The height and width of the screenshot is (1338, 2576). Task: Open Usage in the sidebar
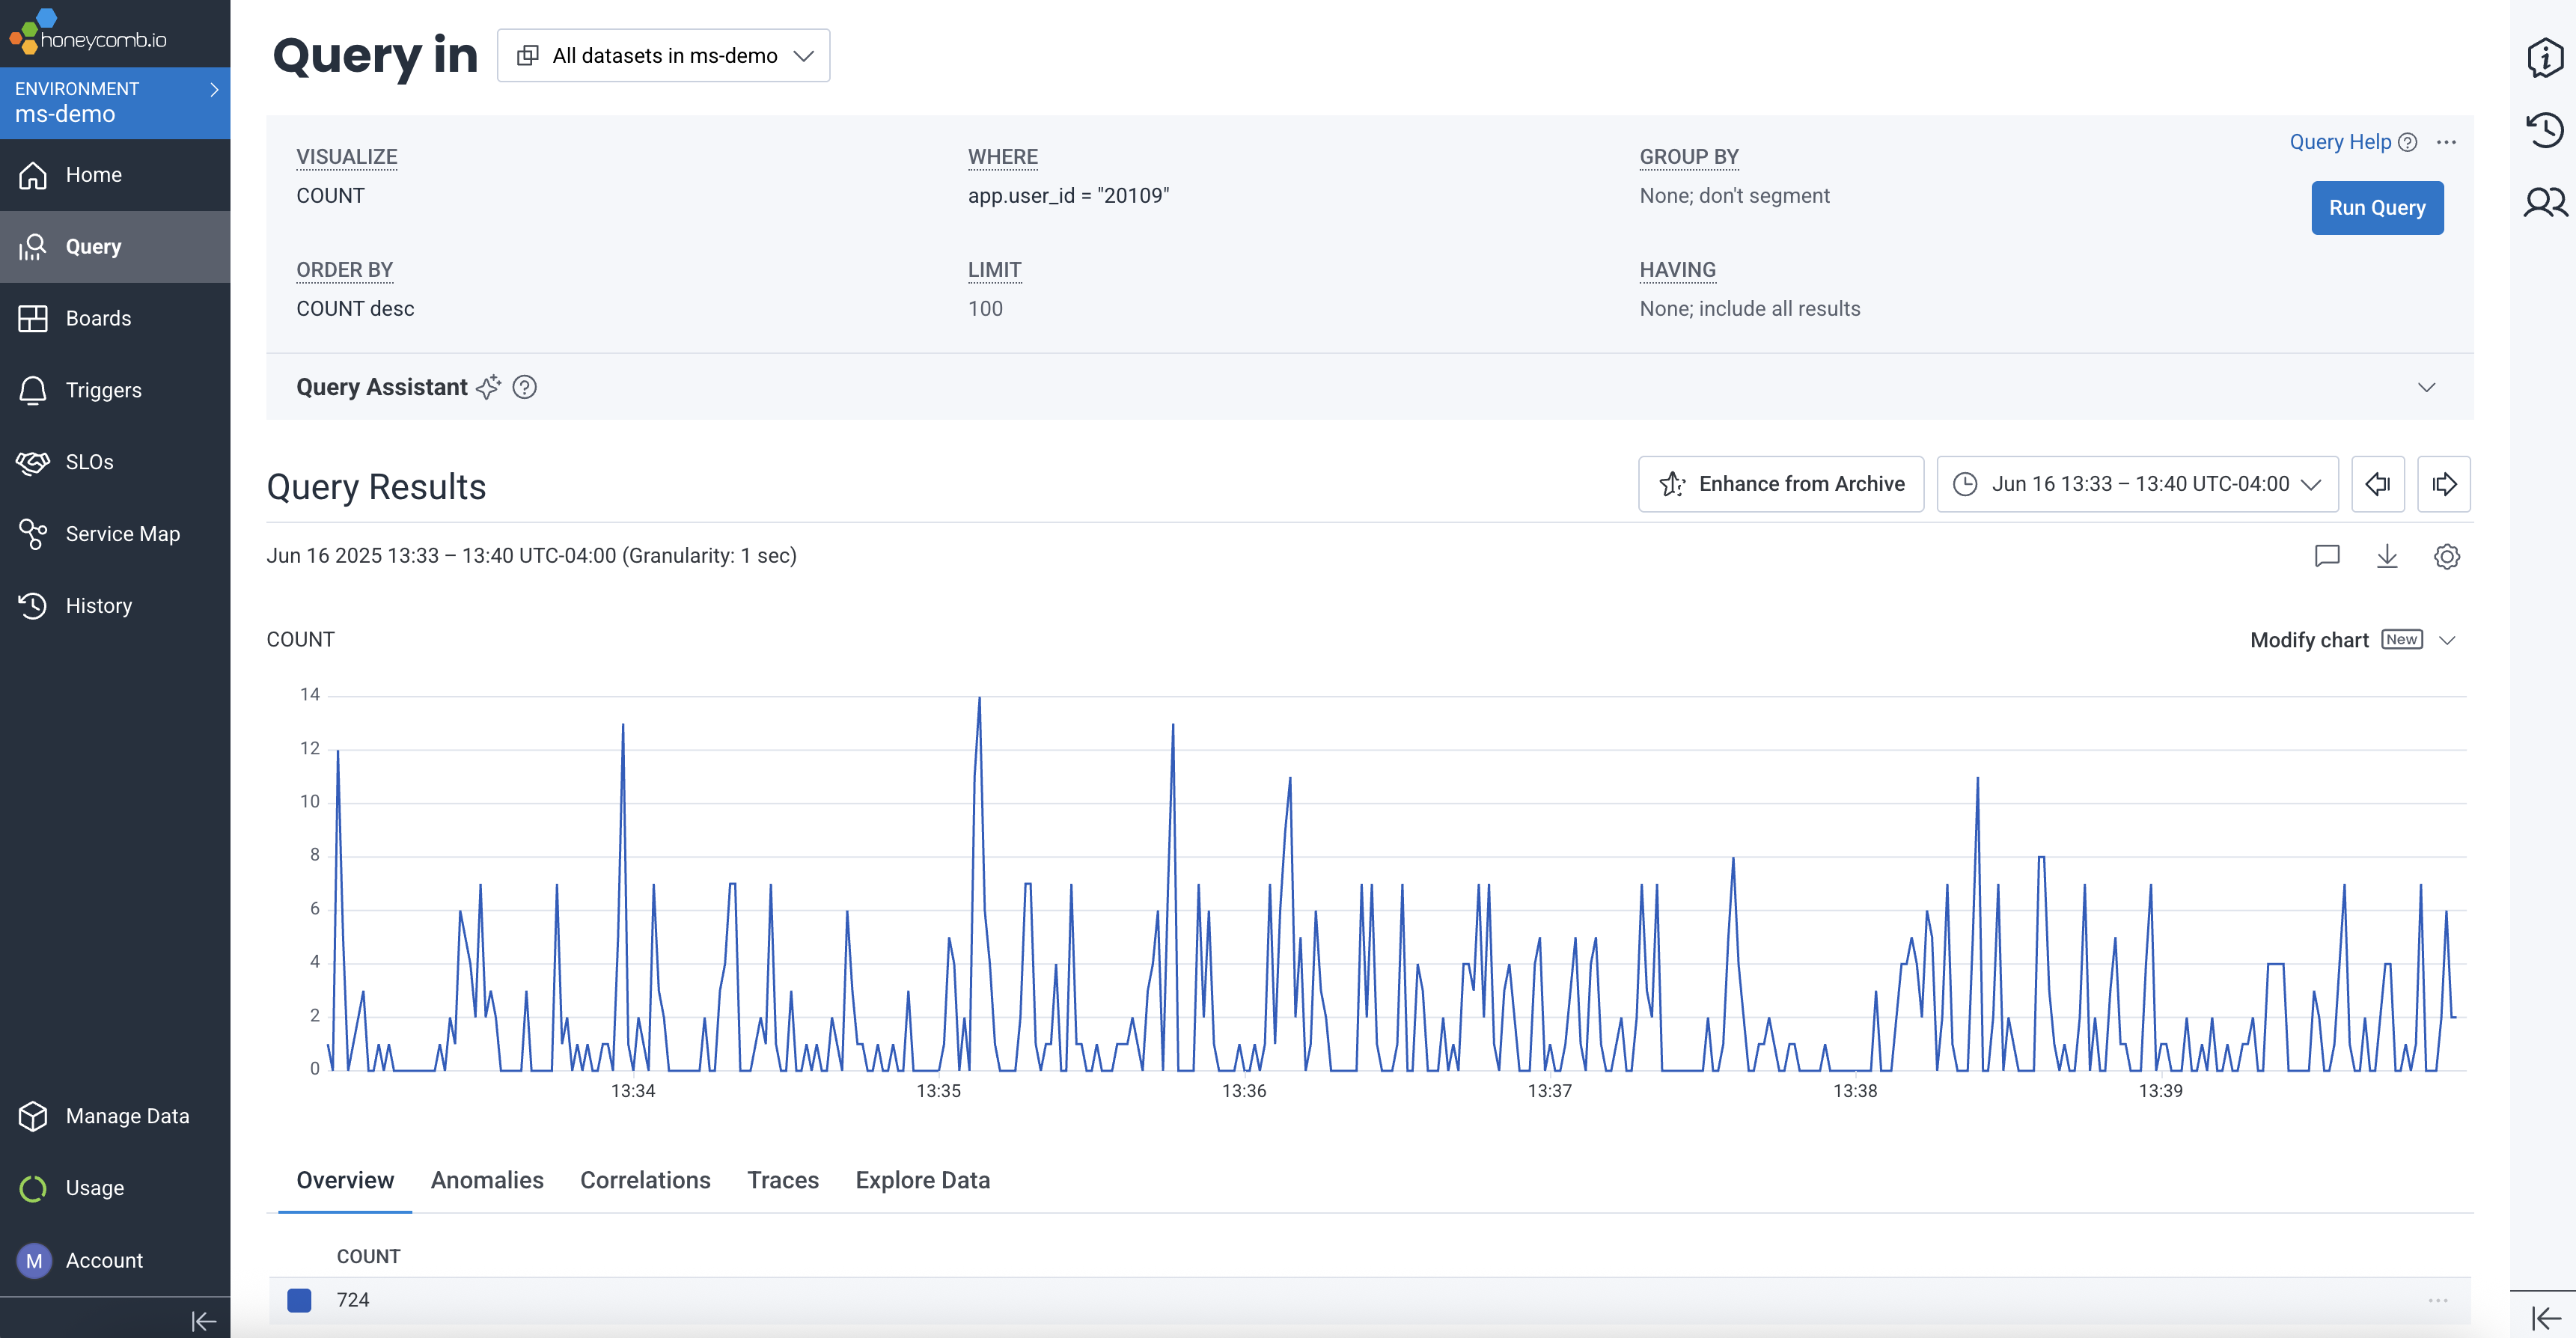point(115,1189)
